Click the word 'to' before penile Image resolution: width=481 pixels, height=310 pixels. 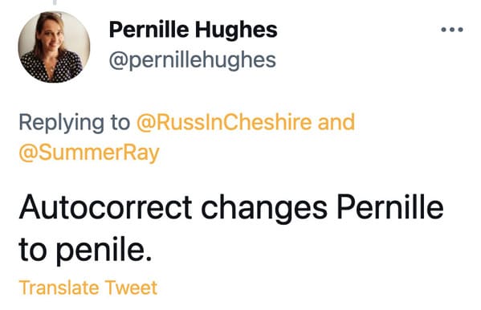[34, 249]
